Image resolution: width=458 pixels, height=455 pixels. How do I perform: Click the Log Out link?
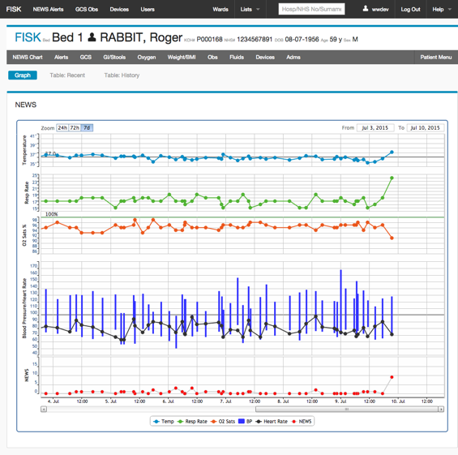(410, 10)
